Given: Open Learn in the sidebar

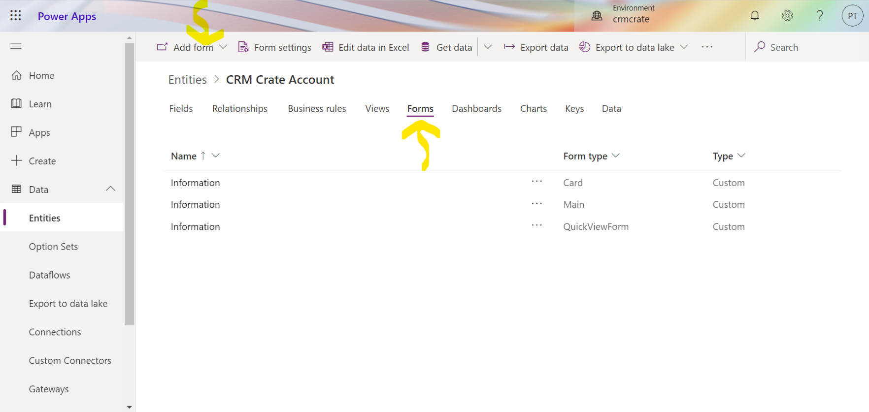Looking at the screenshot, I should (62, 104).
